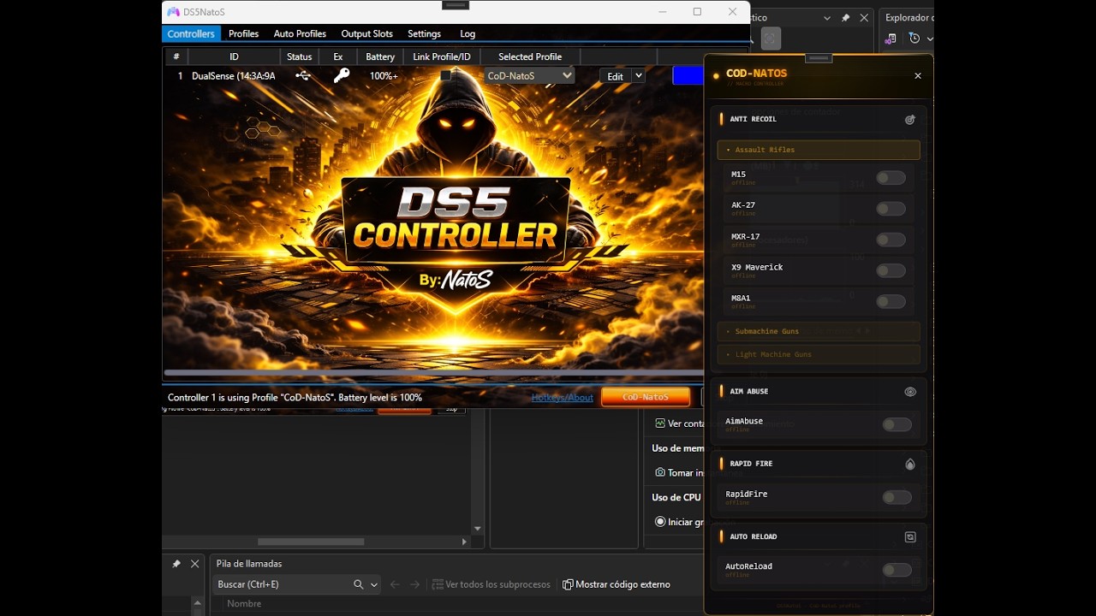Click the Status column header

coord(300,56)
